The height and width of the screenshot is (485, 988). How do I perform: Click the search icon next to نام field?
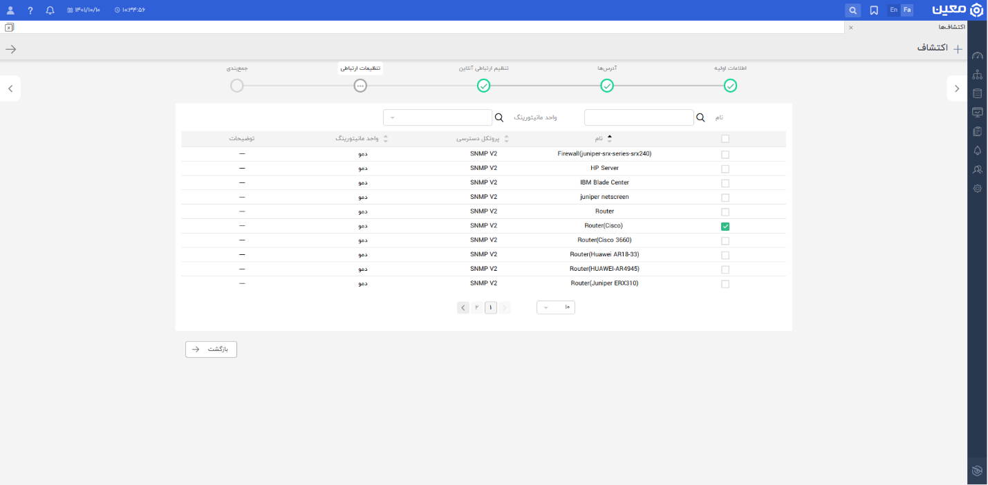point(700,117)
